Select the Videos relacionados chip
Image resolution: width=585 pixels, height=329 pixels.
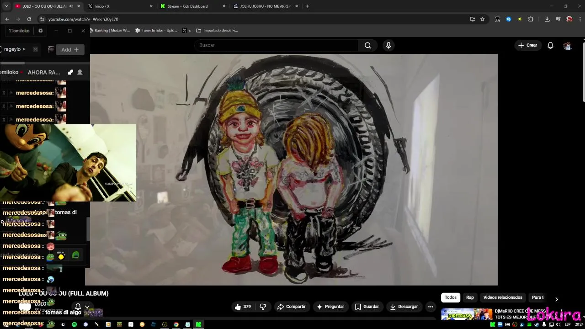pyautogui.click(x=503, y=297)
